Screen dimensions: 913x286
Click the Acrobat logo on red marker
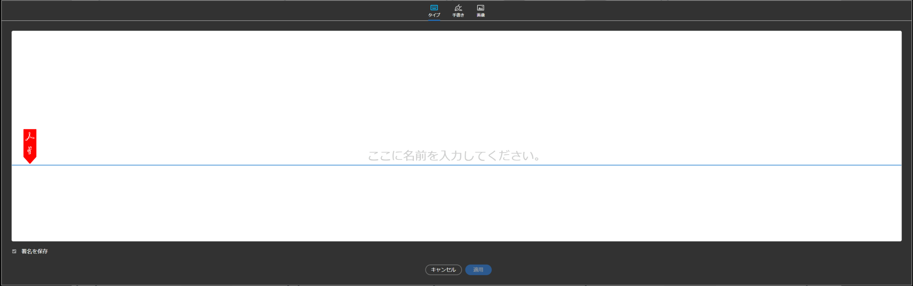(30, 136)
